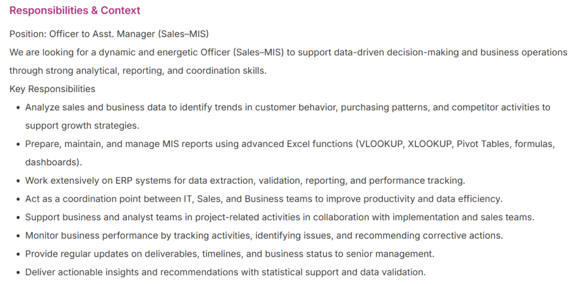The image size is (582, 284).
Task: Click the 'Work extensively on ERP systems' bullet
Action: [x=244, y=181]
